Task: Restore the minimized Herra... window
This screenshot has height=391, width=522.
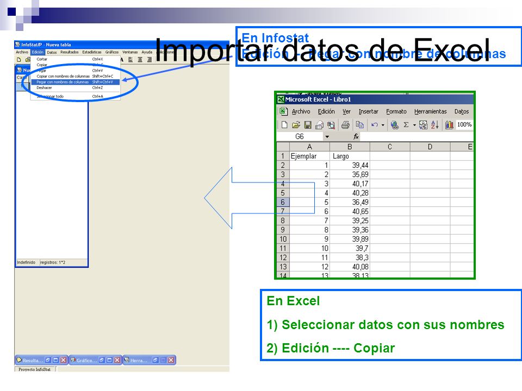Action: pos(156,360)
